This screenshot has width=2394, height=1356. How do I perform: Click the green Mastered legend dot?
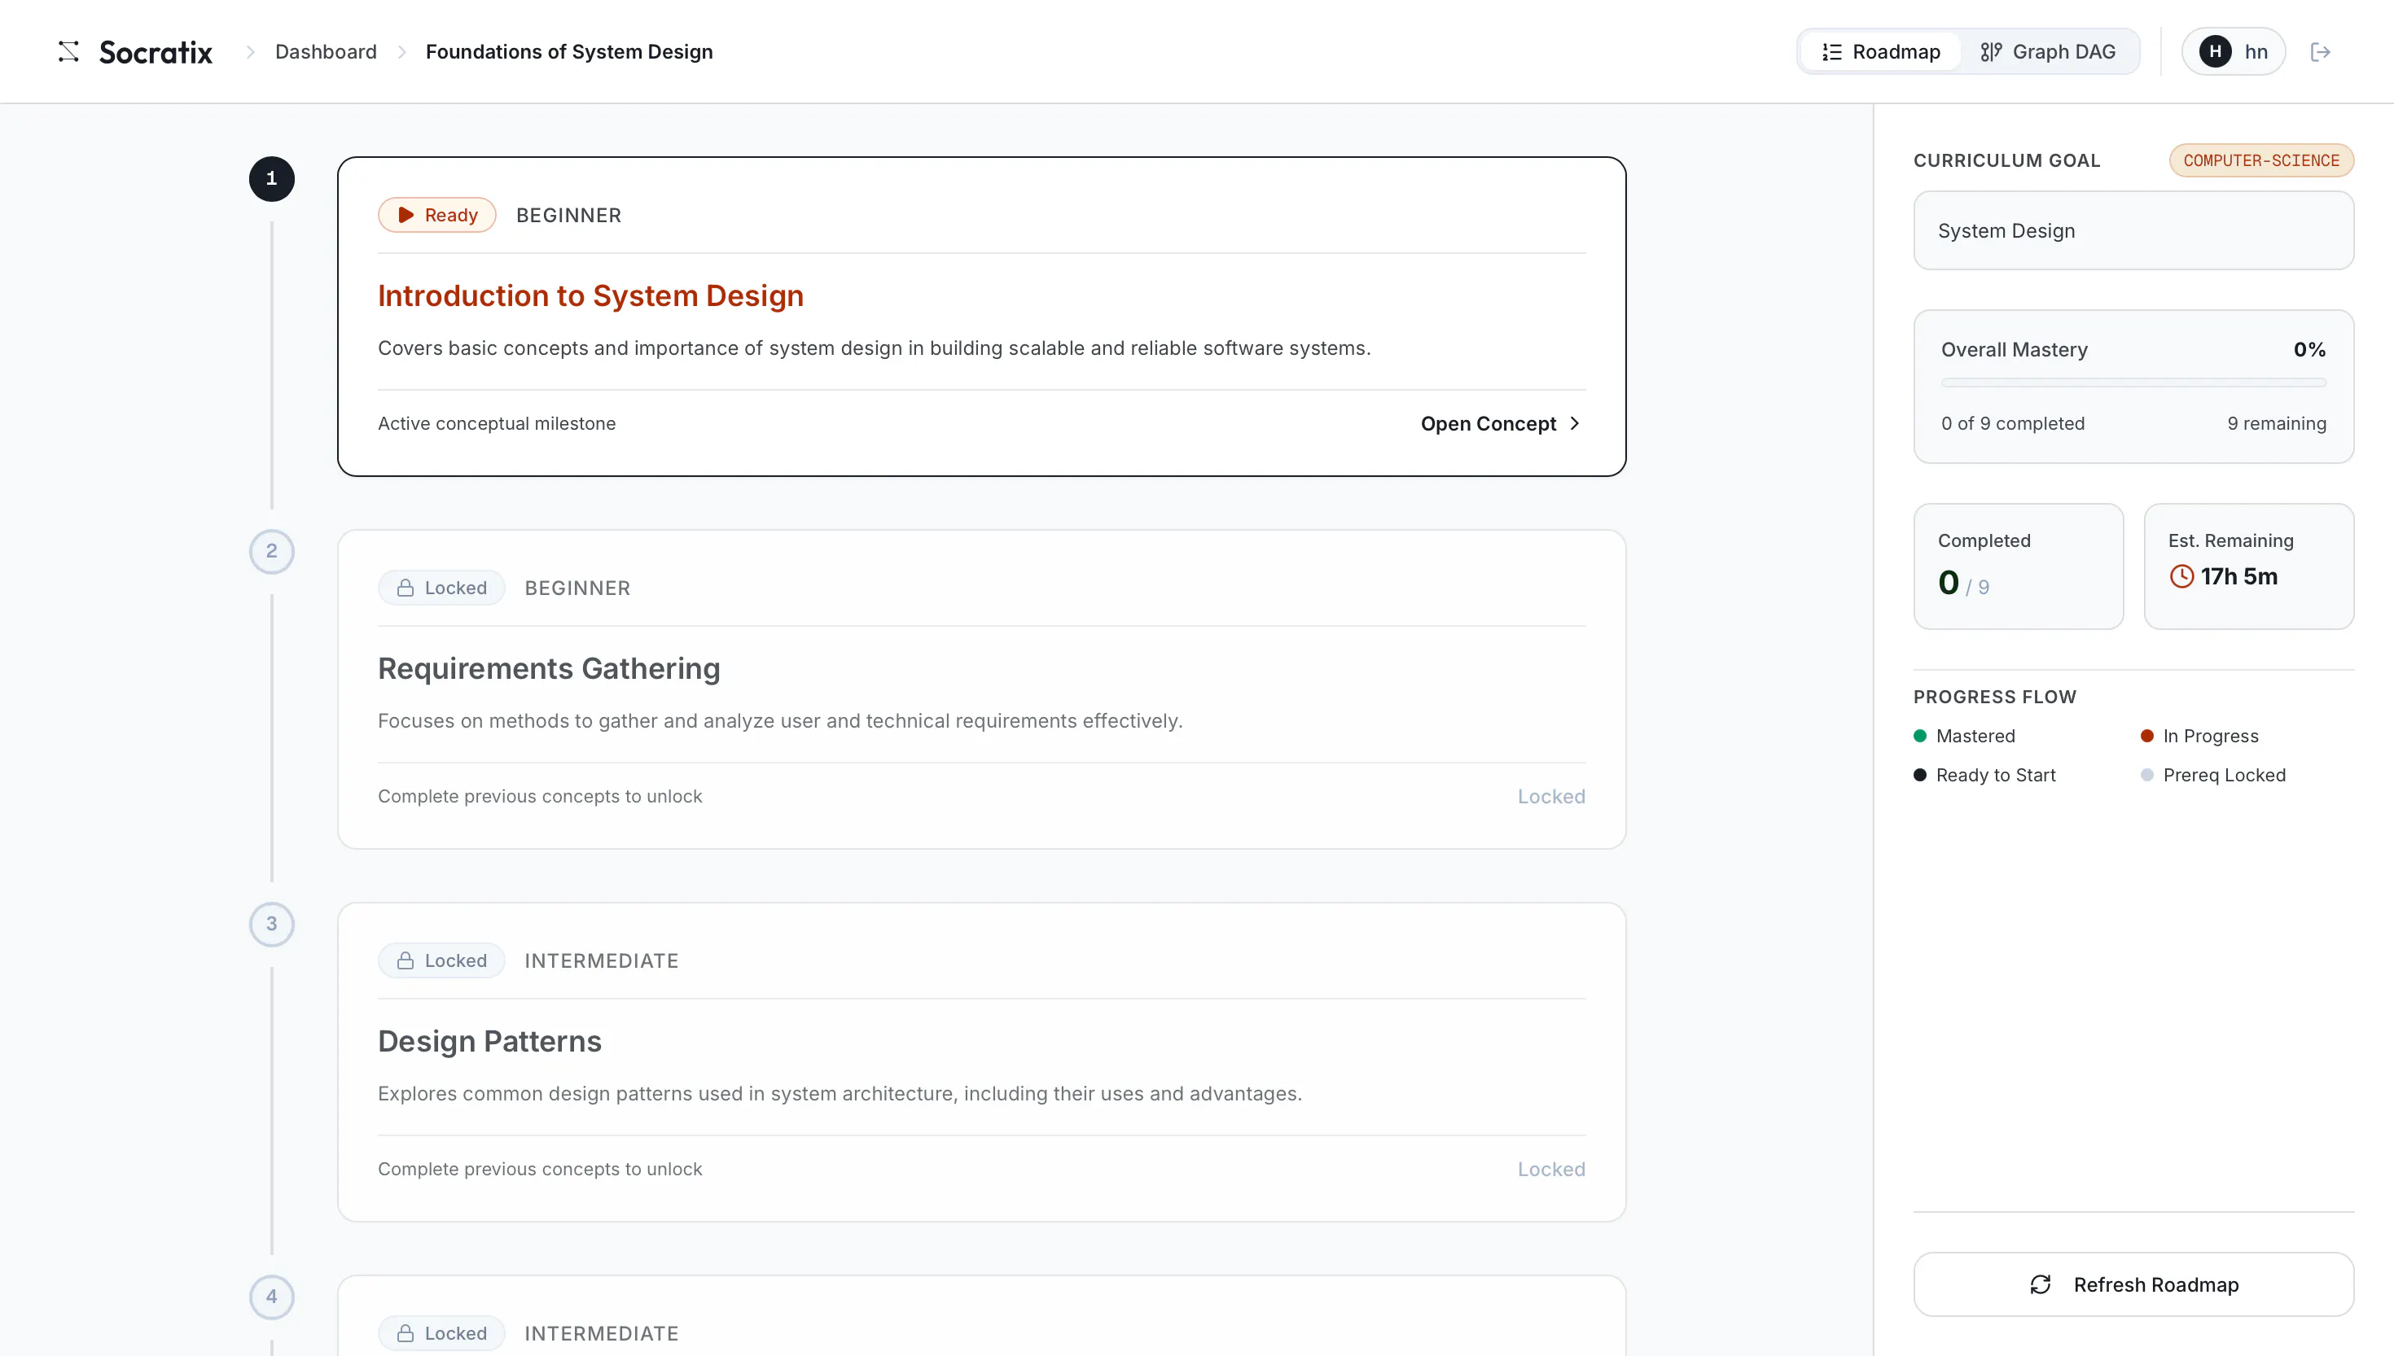pos(1920,736)
